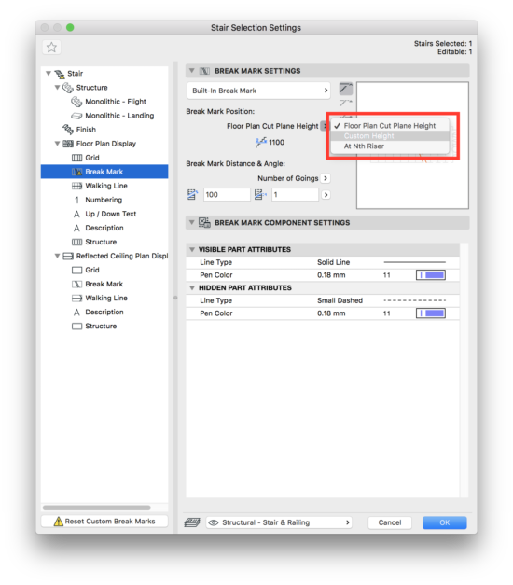Screen dimensions: 513x585
Task: Click the visible part Pen Color swatch
Action: [x=431, y=275]
